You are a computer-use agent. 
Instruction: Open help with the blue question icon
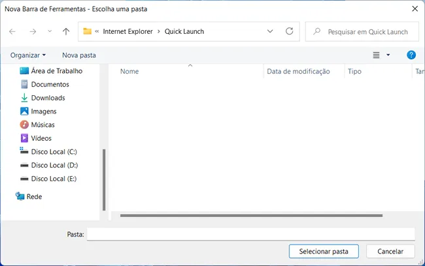[x=411, y=55]
